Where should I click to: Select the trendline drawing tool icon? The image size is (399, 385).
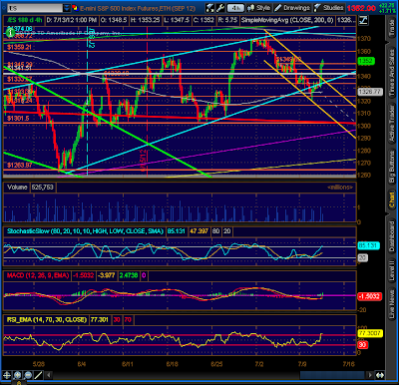[x=39, y=375]
